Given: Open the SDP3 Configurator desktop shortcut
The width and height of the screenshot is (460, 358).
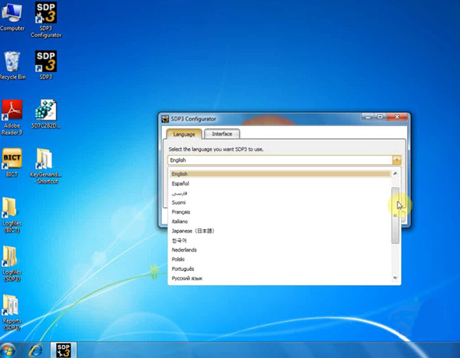Looking at the screenshot, I should coord(46,20).
